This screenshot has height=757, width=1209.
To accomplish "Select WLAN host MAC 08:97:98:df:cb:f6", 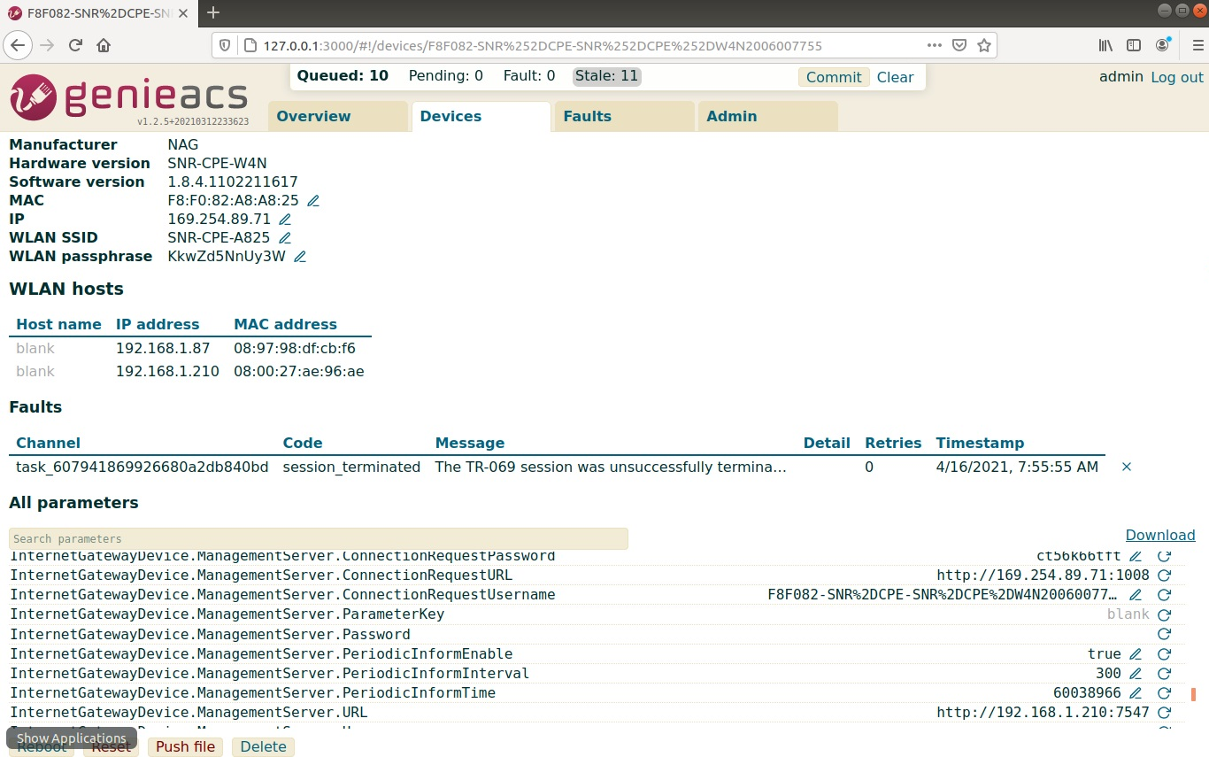I will [x=295, y=349].
